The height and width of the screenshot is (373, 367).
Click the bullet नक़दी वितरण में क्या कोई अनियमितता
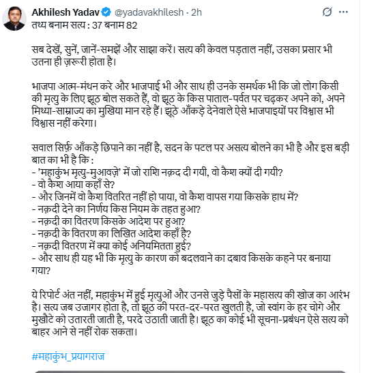111,246
